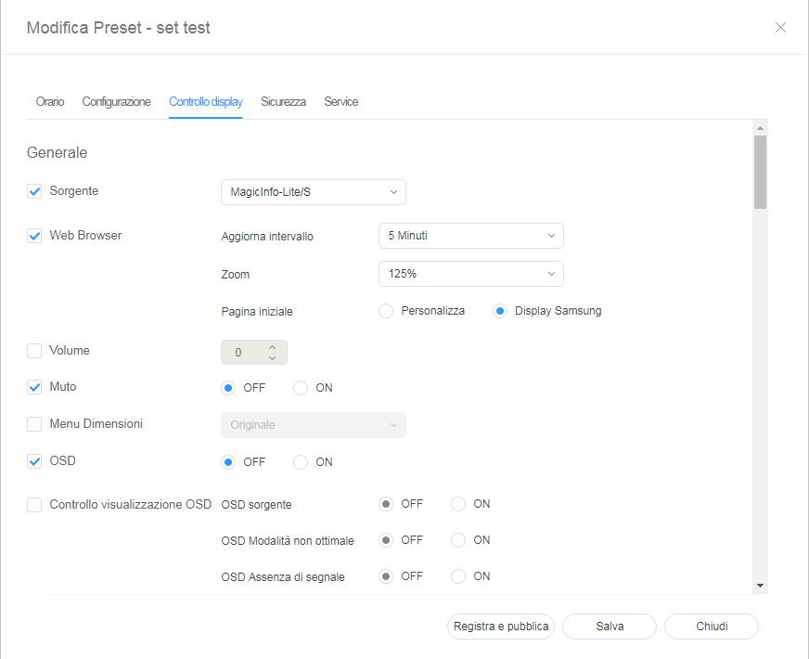Click scrollbar up arrow at top
This screenshot has width=809, height=659.
[x=760, y=128]
